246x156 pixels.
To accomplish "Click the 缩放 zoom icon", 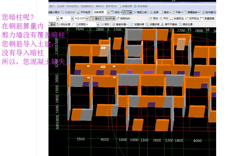I will click(x=162, y=12).
